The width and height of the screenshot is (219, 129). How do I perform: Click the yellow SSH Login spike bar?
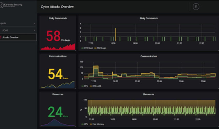[116, 34]
